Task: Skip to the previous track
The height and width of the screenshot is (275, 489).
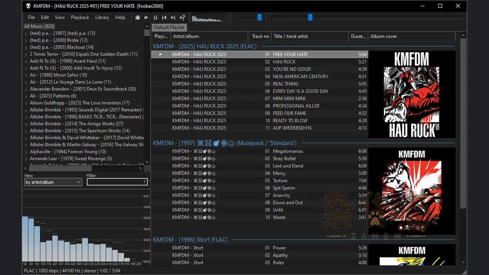Action: coord(164,17)
